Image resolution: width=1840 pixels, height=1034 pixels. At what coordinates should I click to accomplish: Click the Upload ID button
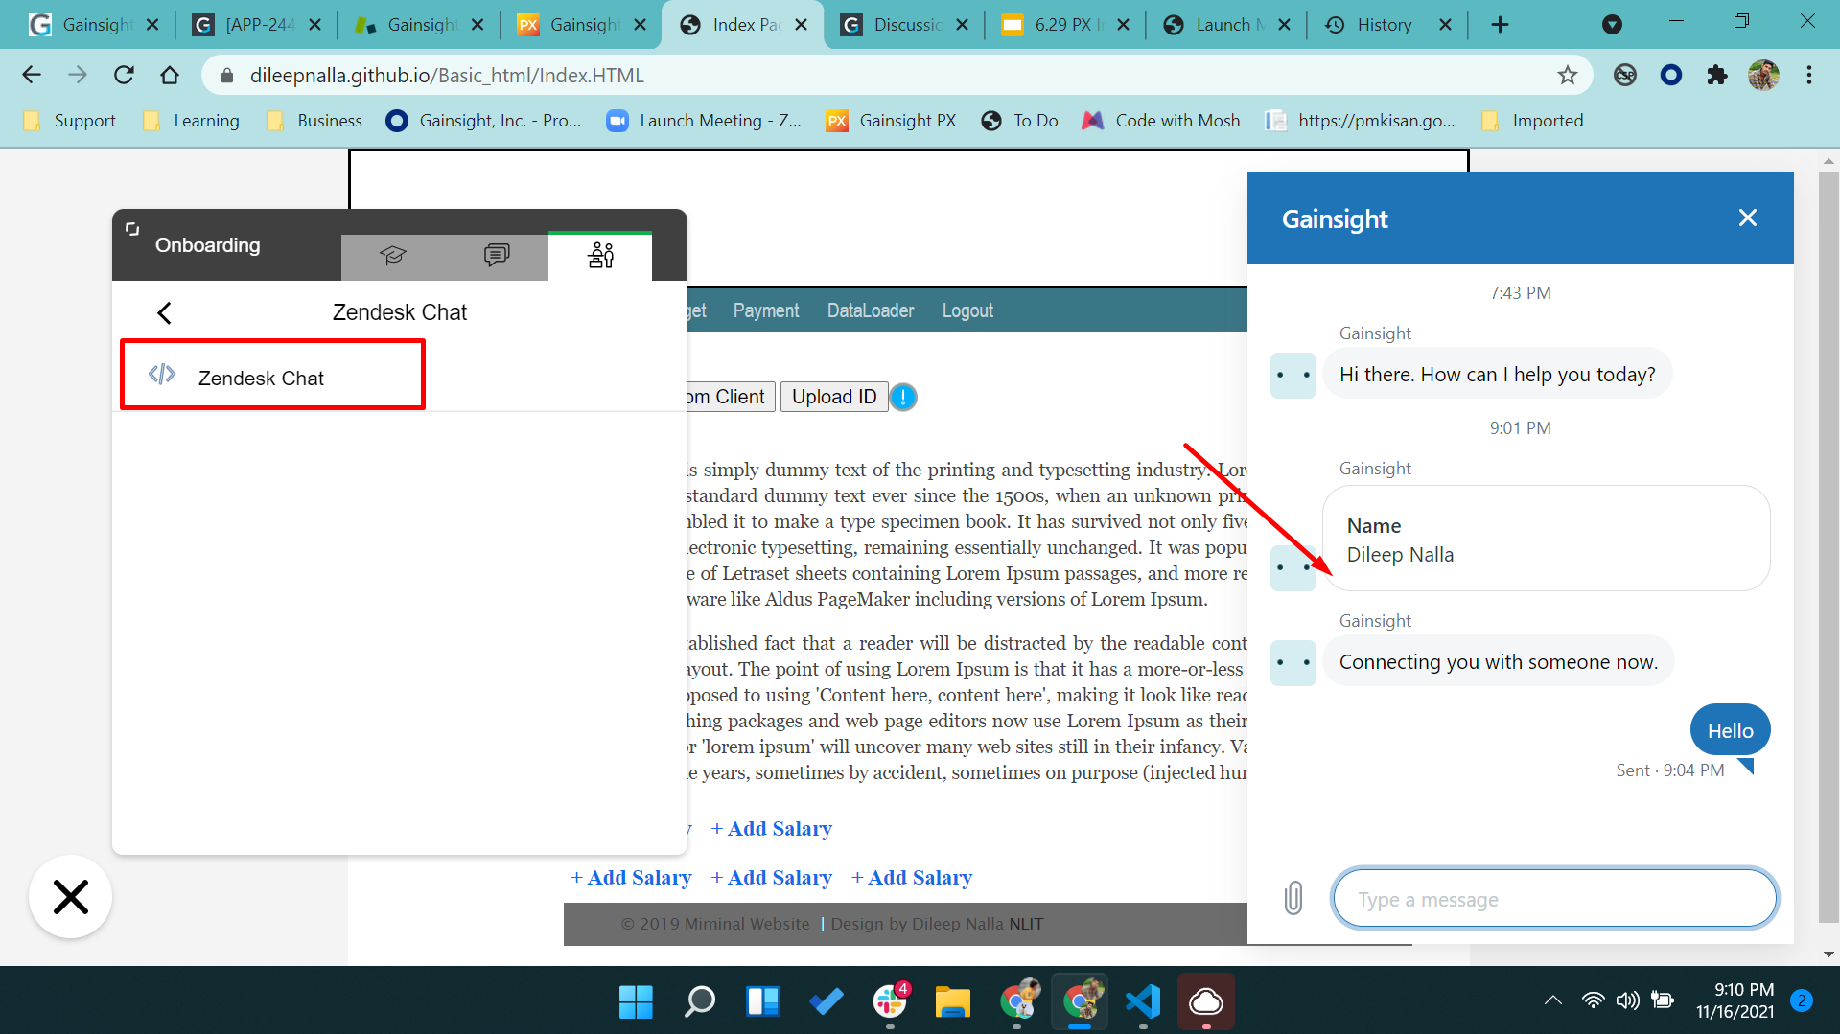point(833,397)
